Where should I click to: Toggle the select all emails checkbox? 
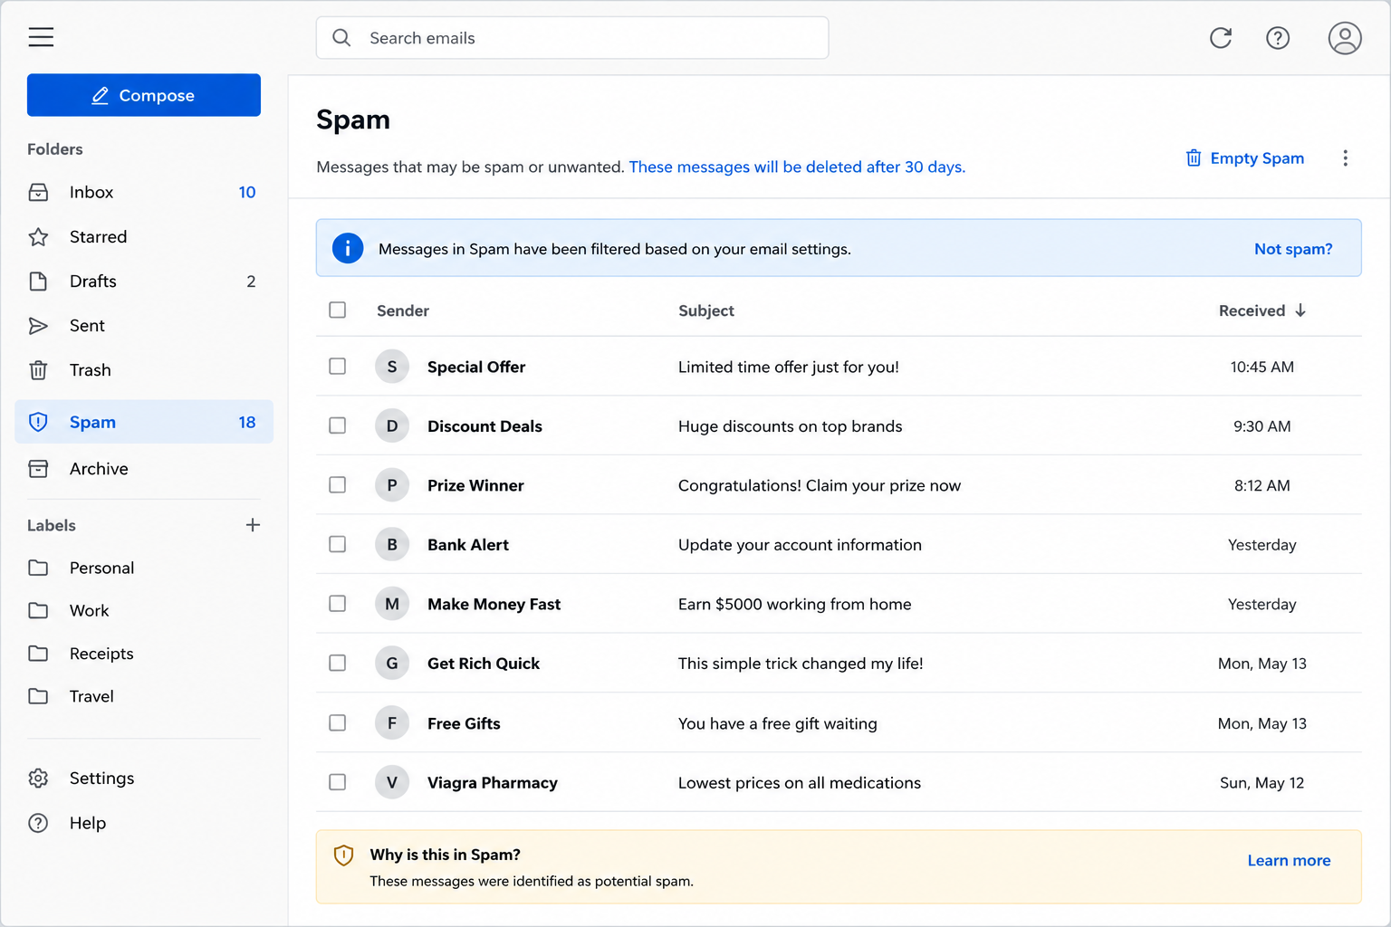[x=338, y=311]
